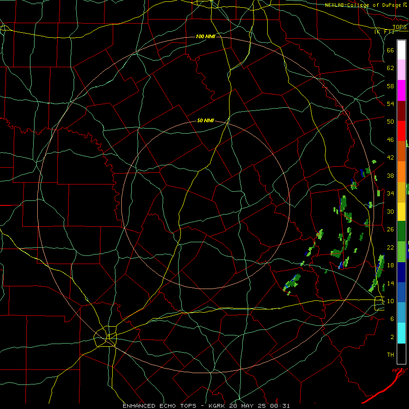Click the light pink legend swatch
409x409 pixels.
pyautogui.click(x=401, y=70)
